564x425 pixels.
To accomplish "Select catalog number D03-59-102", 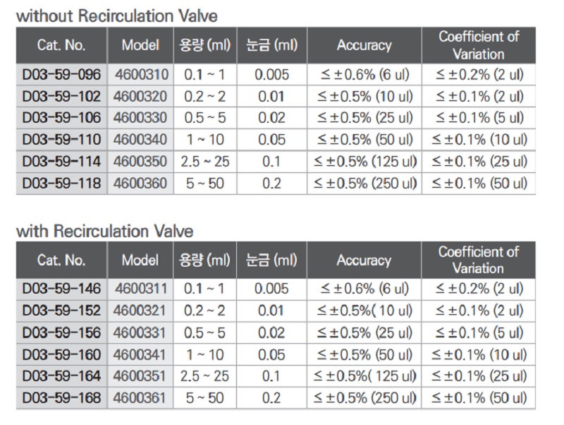I will (62, 97).
